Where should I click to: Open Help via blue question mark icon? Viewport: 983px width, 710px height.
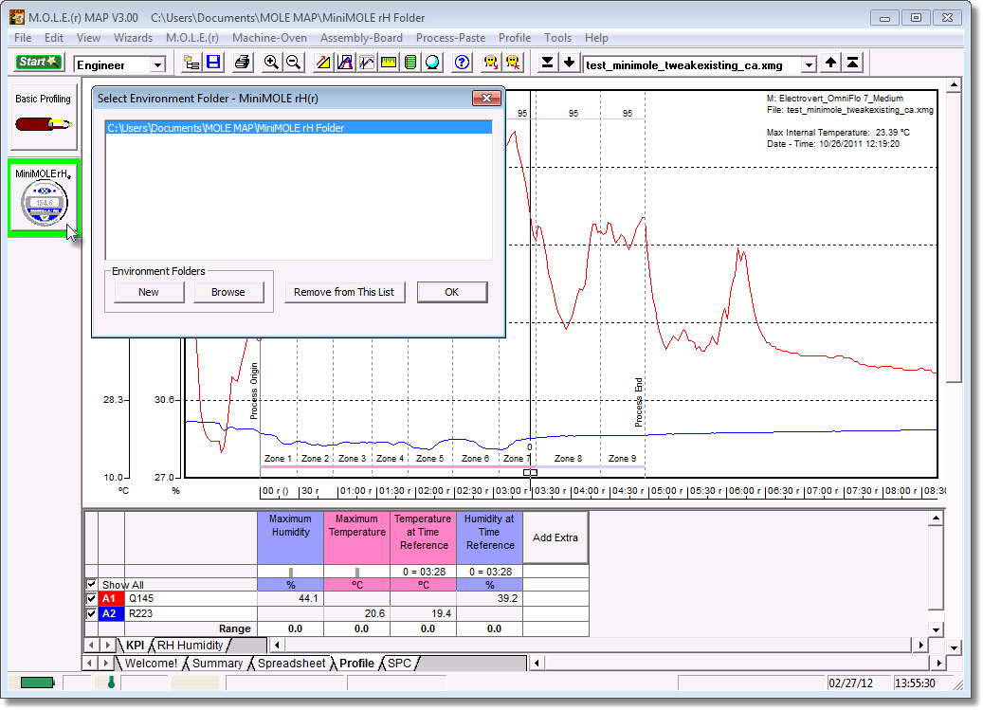click(462, 63)
